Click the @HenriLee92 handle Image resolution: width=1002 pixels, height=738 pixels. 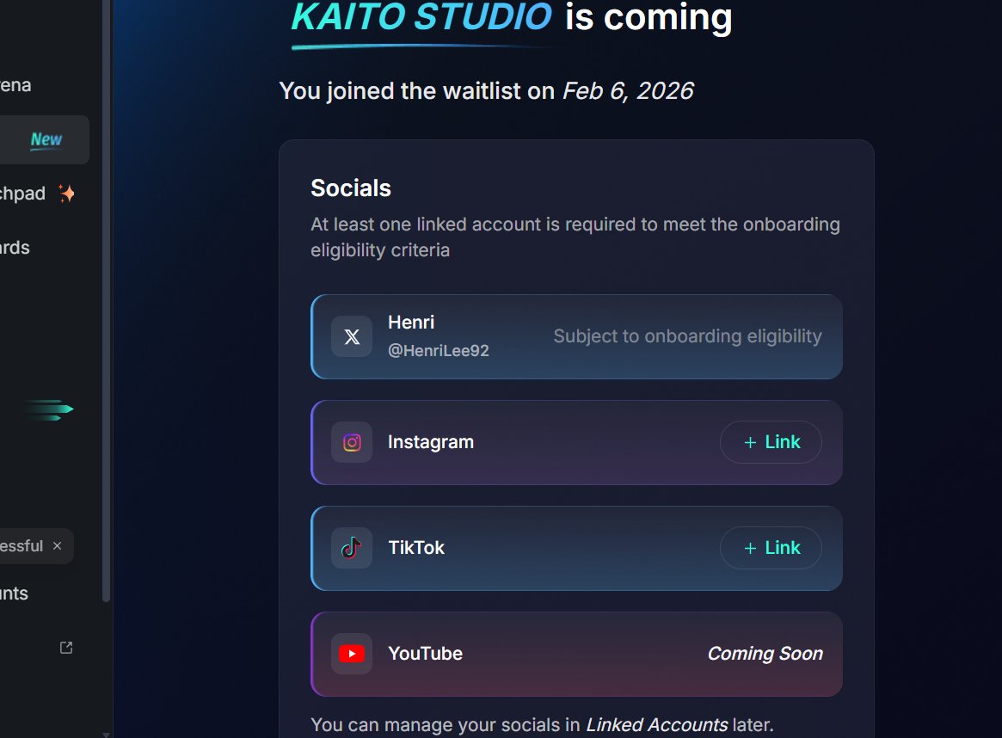click(439, 350)
